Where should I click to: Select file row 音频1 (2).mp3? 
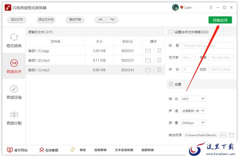[x=96, y=60]
